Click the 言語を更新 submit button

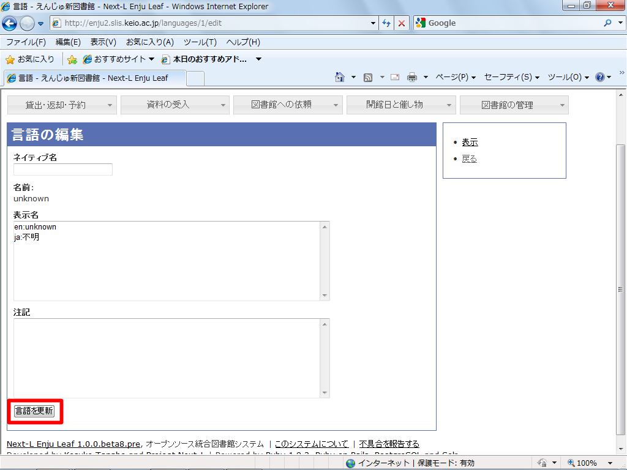click(x=34, y=411)
